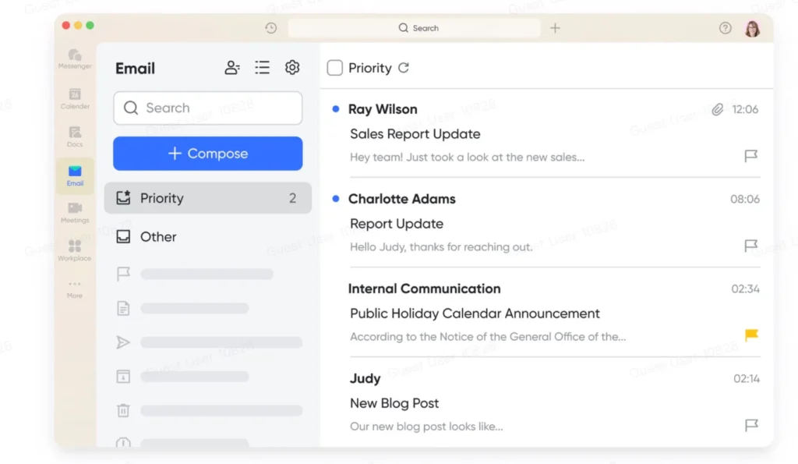Viewport: 798px width, 464px height.
Task: Open the Messenger app in sidebar
Action: click(75, 58)
